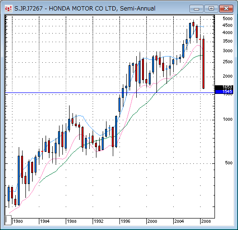
Task: Maximize the Honda Motor chart window
Action: tap(211, 9)
